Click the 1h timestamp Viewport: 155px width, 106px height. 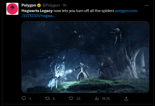click(64, 5)
